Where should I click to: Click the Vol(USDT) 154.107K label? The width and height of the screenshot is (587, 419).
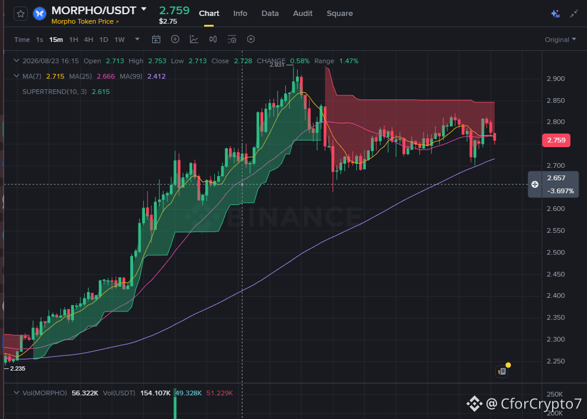(137, 393)
